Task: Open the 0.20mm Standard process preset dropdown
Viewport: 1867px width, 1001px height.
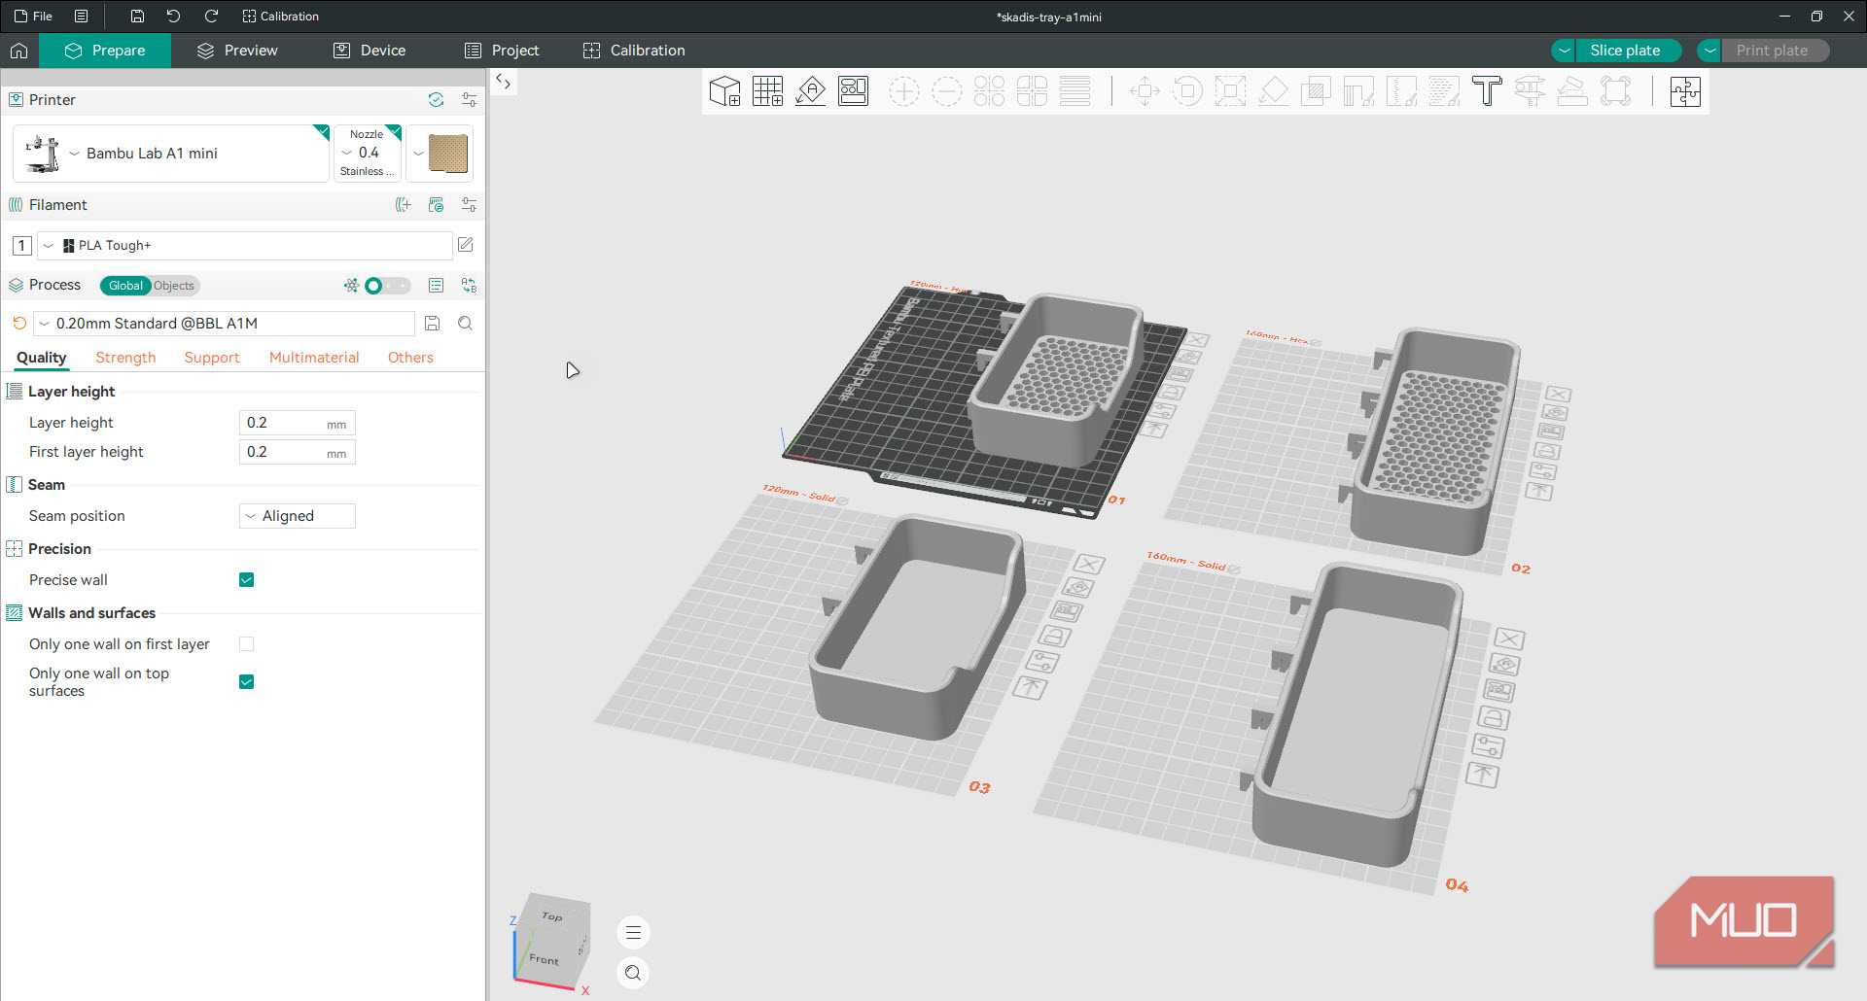Action: click(225, 324)
